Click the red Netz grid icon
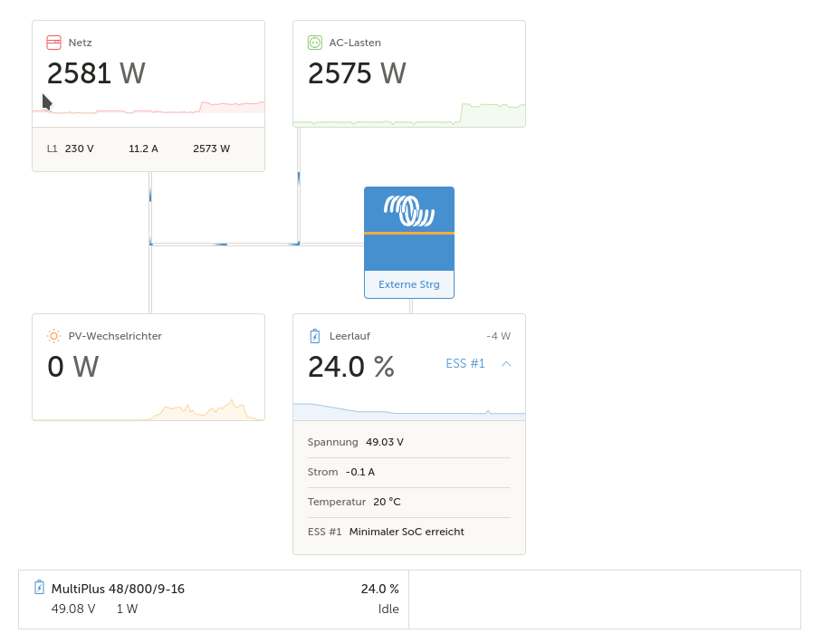The height and width of the screenshot is (643, 833). click(53, 43)
